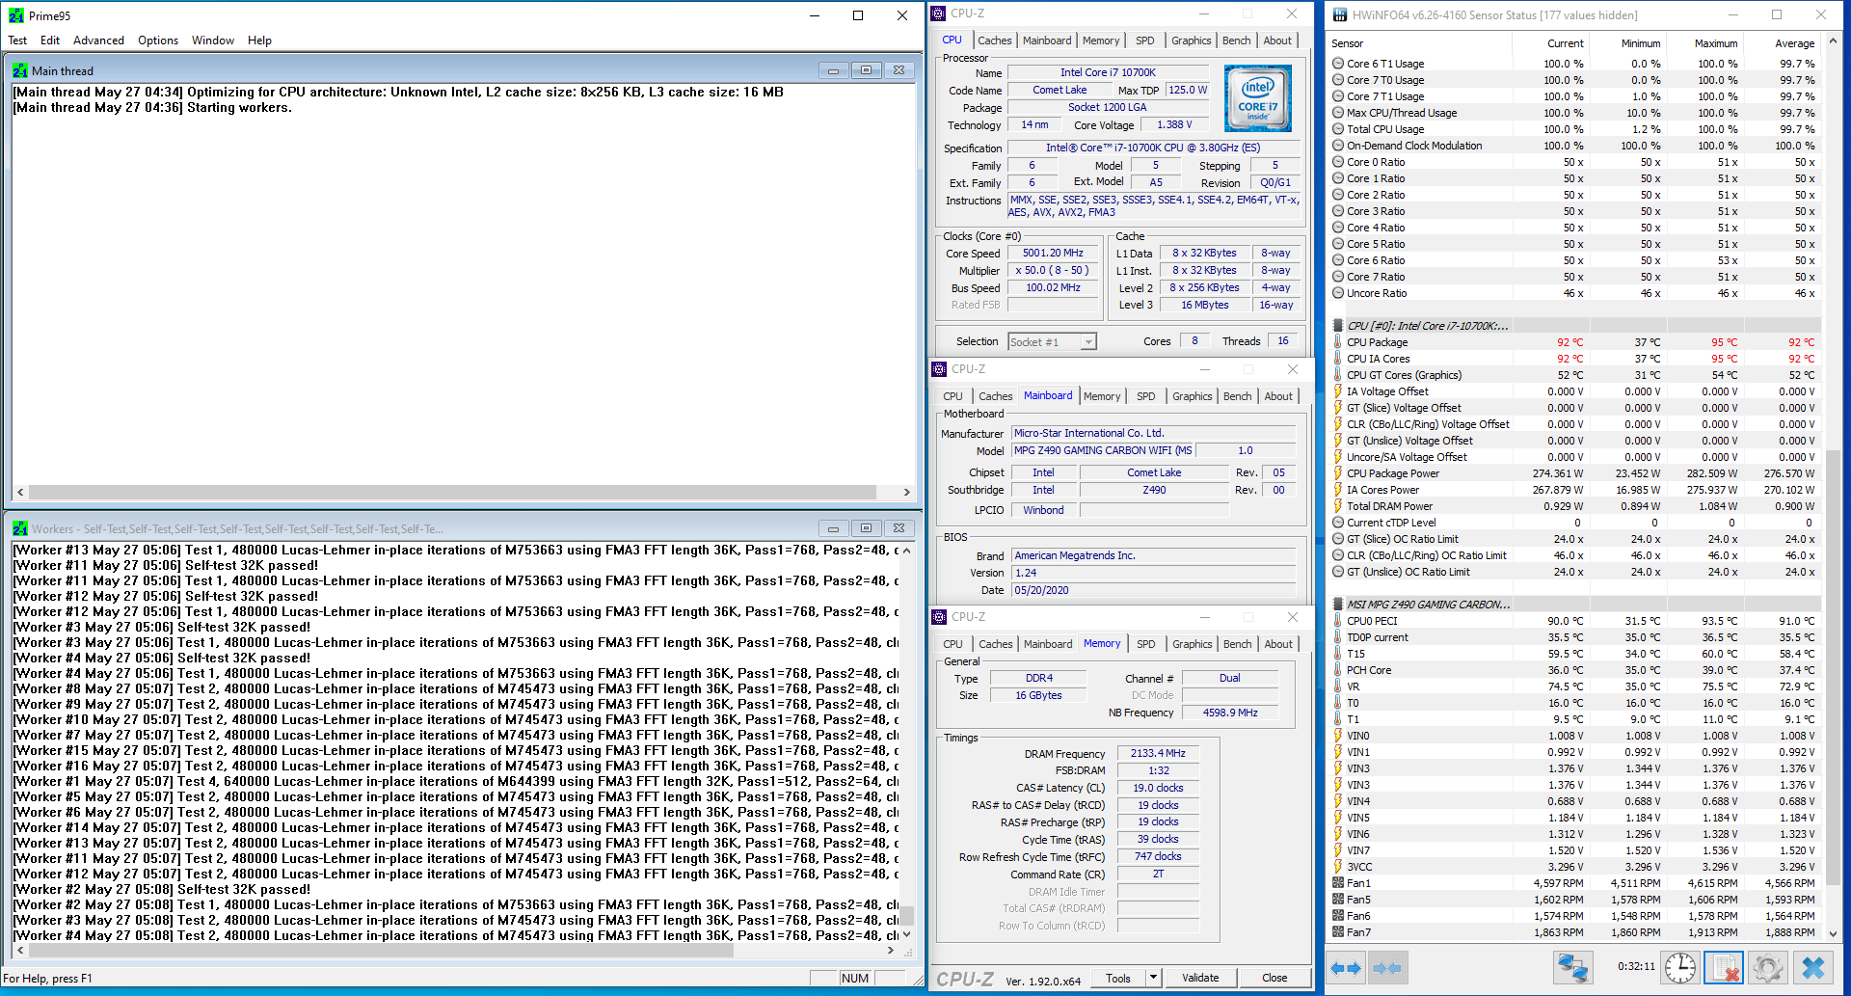Expand column widths with the outward arrows icon

1345,967
